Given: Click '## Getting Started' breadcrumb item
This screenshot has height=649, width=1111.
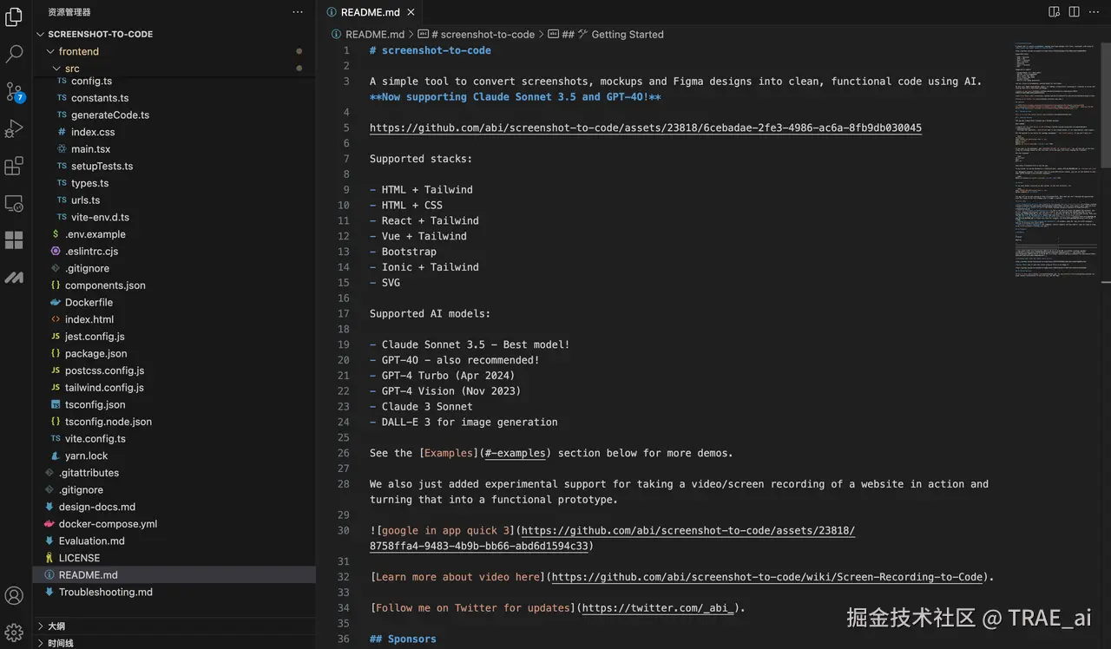Looking at the screenshot, I should (613, 35).
